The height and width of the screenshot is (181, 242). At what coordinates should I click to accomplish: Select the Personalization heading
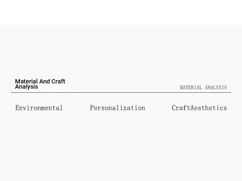(118, 108)
